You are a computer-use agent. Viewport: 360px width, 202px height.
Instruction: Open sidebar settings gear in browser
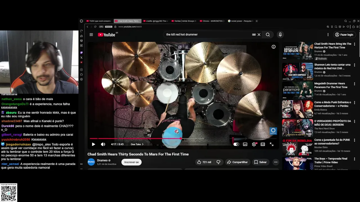coord(82,79)
